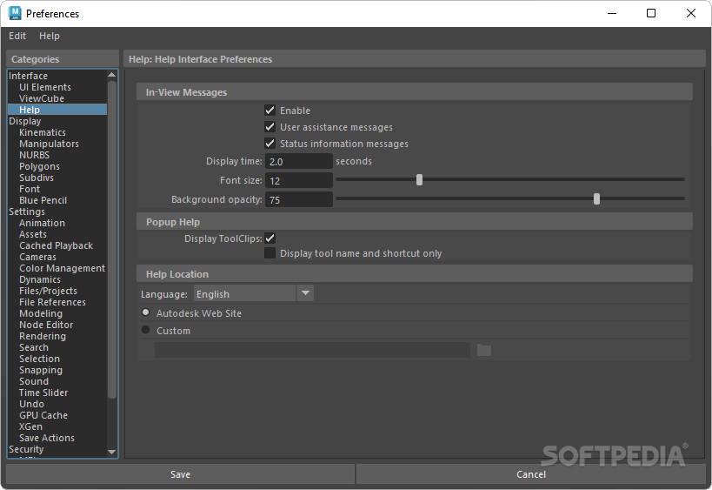Select the Settings category
Screen dimensions: 712x490
tap(27, 211)
